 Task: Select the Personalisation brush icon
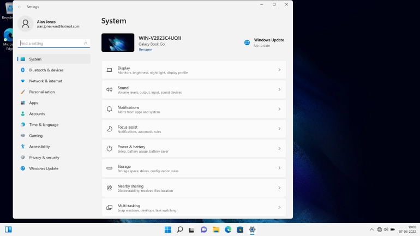(23, 92)
